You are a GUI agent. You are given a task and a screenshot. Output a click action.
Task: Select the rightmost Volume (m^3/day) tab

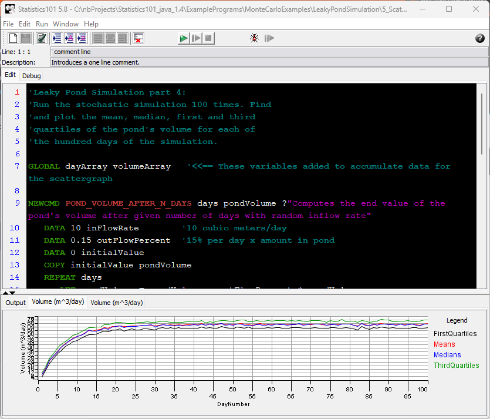click(117, 303)
